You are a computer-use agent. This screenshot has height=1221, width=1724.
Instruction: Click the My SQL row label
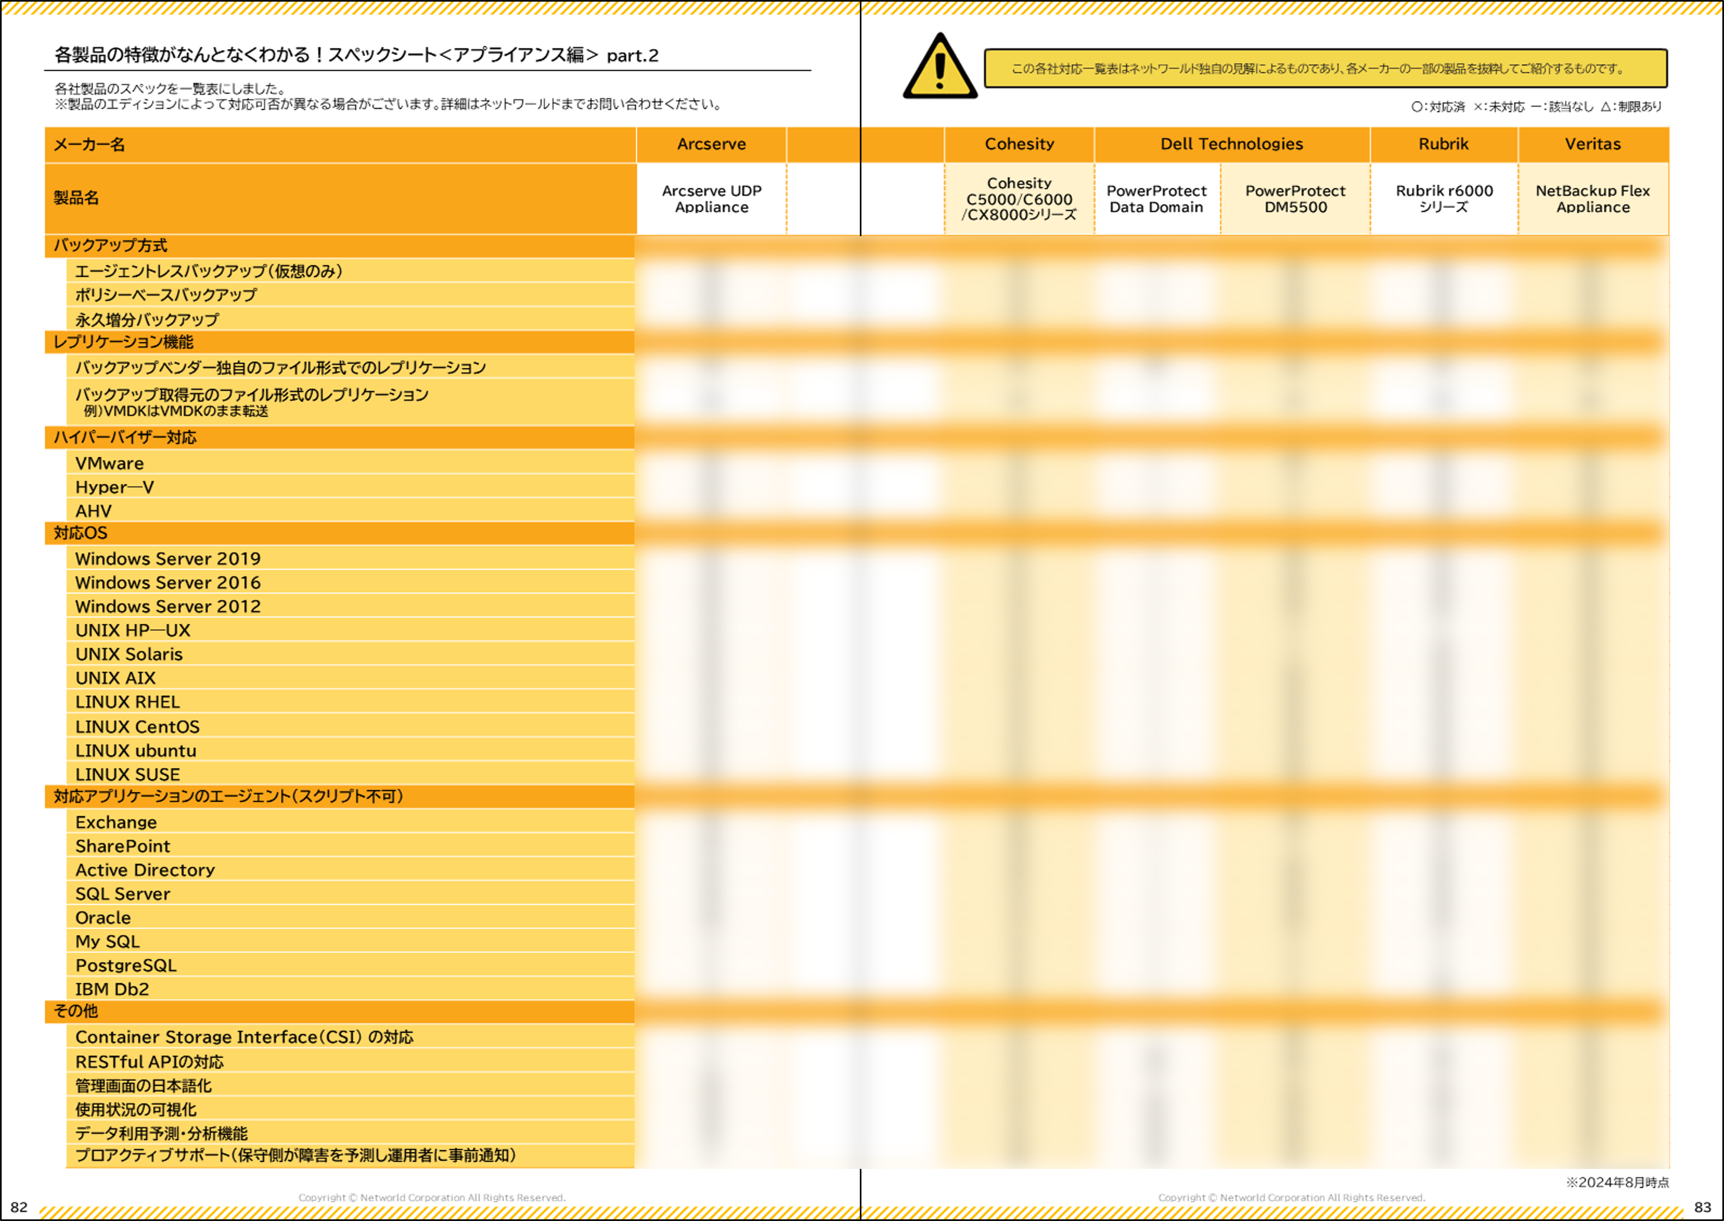(x=108, y=942)
